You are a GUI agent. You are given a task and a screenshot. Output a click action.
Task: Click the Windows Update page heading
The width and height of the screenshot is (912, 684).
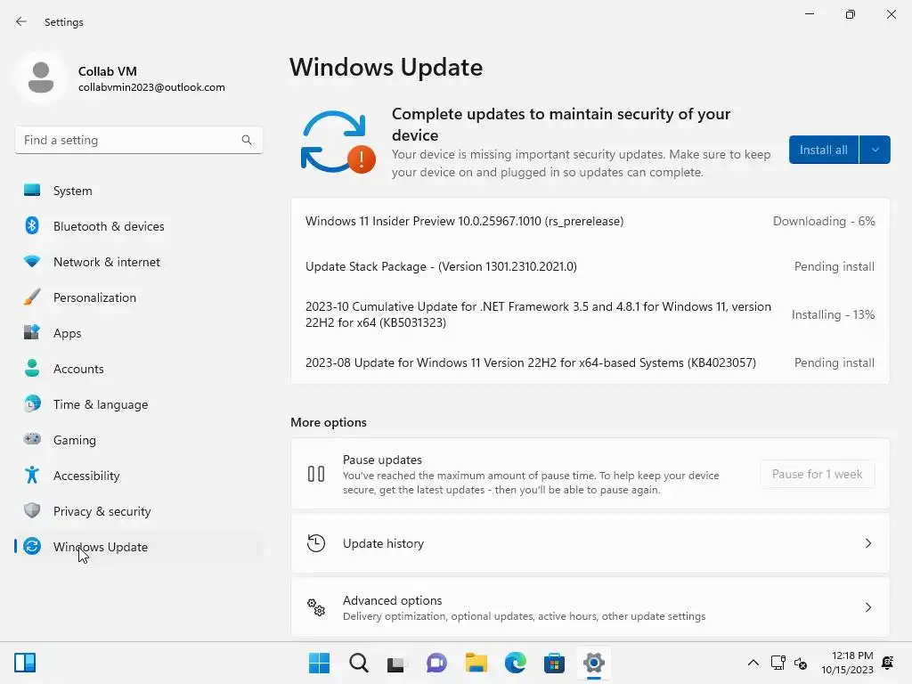click(x=386, y=68)
